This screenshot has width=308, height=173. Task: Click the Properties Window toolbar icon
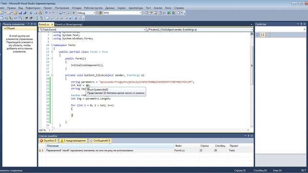pyautogui.click(x=151, y=13)
